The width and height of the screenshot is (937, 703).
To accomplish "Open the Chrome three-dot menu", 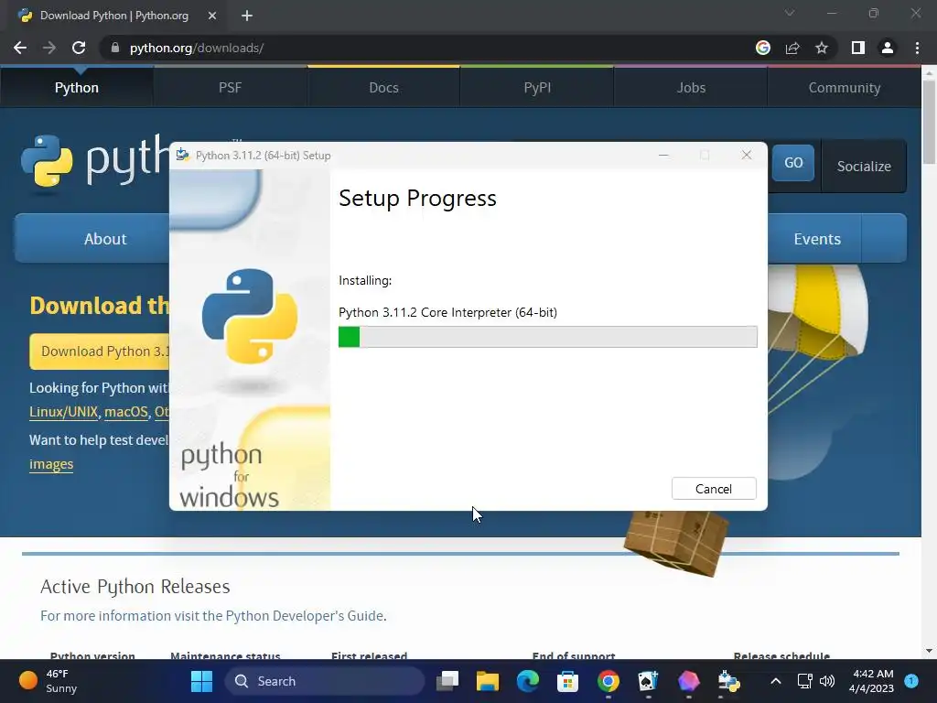I will pyautogui.click(x=917, y=48).
